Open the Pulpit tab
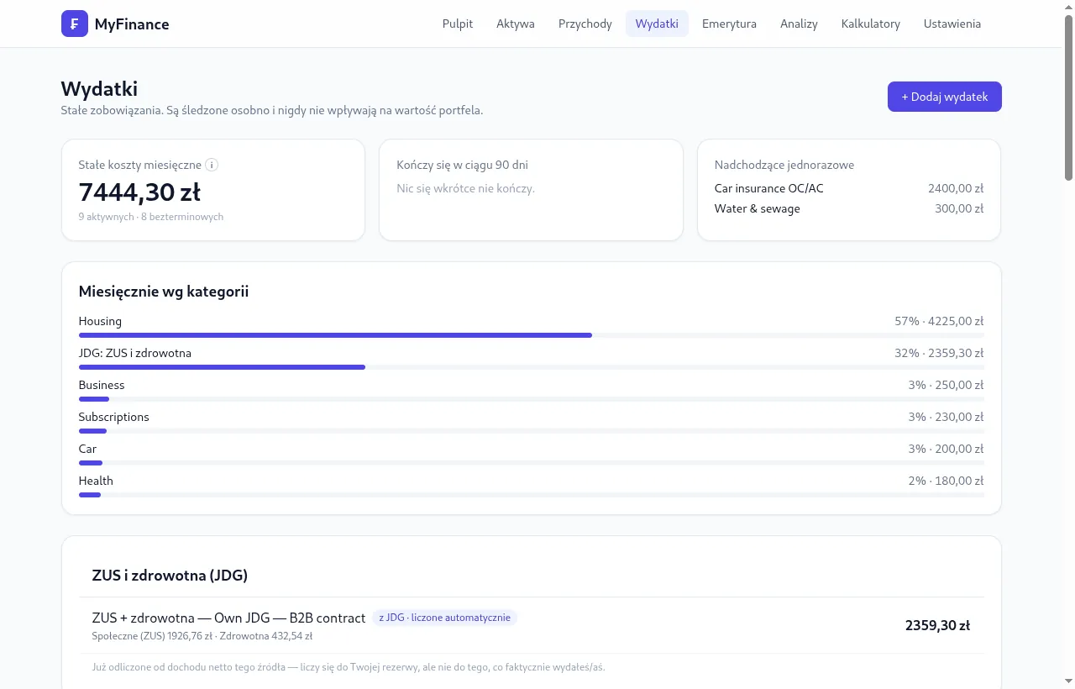This screenshot has height=689, width=1075. click(x=458, y=24)
